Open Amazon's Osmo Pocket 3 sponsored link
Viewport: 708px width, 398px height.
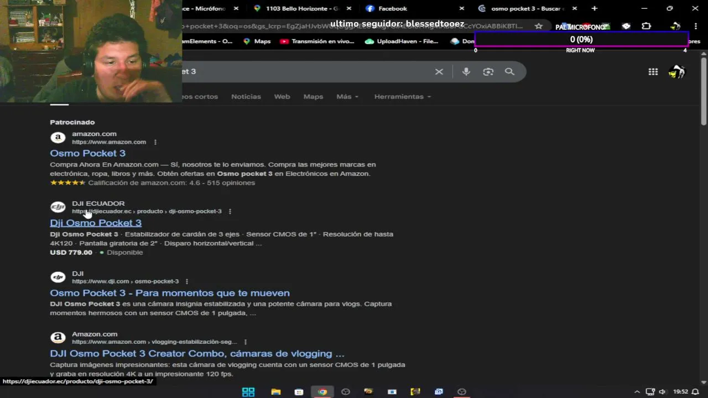tap(87, 153)
